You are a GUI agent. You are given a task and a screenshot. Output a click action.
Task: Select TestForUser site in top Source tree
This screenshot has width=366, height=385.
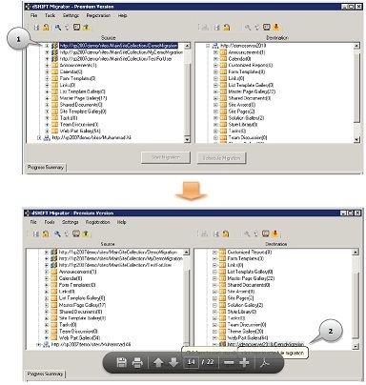click(116, 59)
